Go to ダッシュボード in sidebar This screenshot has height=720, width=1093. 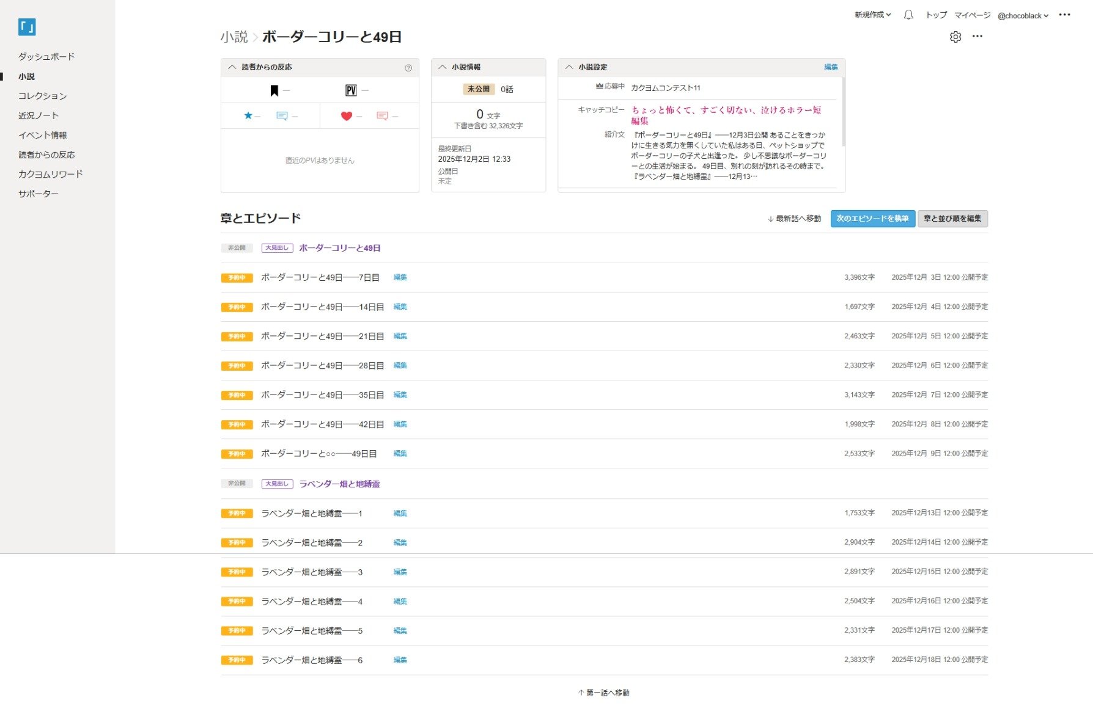pyautogui.click(x=46, y=57)
